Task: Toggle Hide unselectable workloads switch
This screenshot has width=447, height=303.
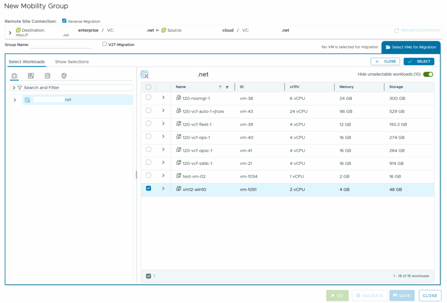Action: (428, 75)
